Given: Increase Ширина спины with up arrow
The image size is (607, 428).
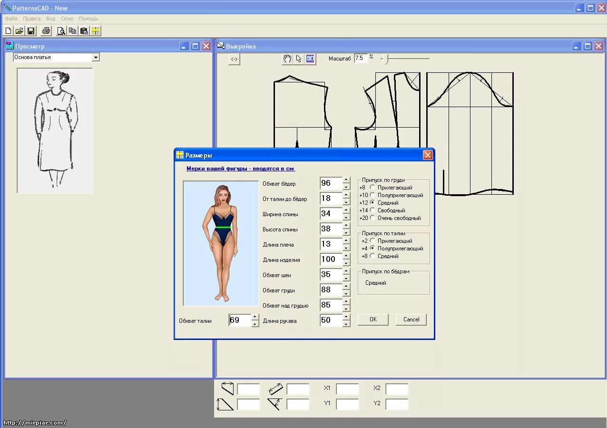Looking at the screenshot, I should coord(346,211).
